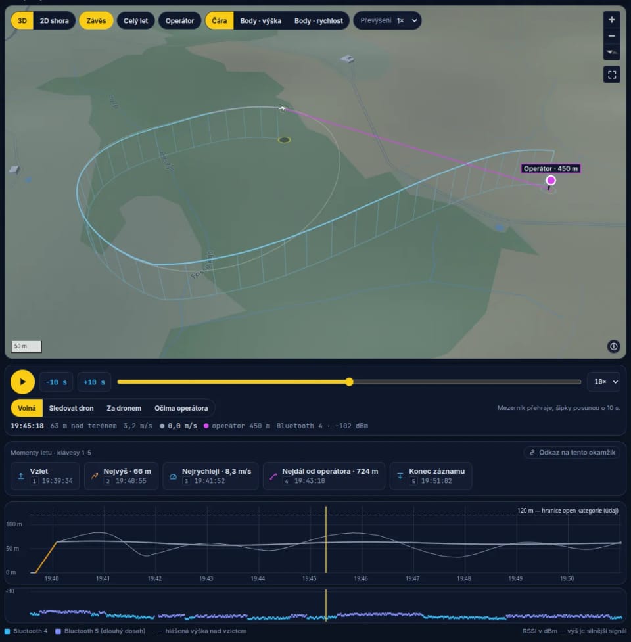Select Body · výška rendering mode

point(260,20)
